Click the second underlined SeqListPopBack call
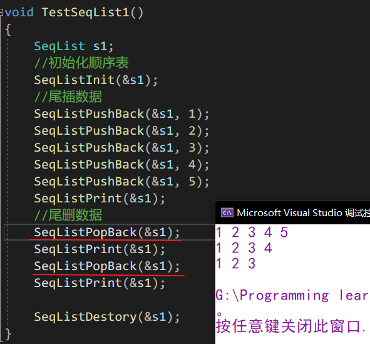The width and height of the screenshot is (370, 344). pyautogui.click(x=107, y=266)
